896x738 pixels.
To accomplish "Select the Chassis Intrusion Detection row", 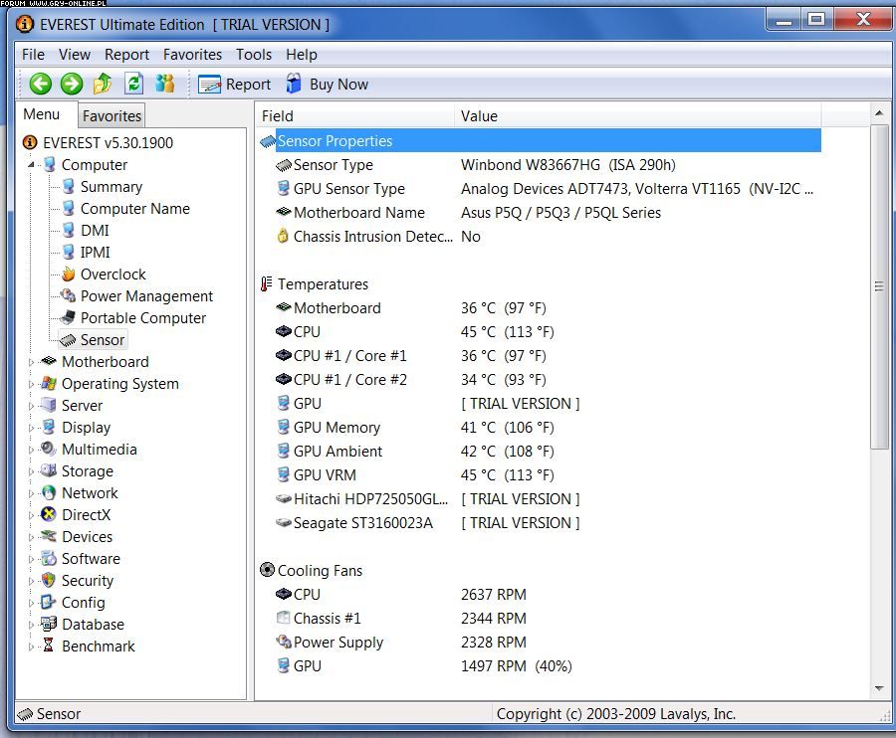I will 540,237.
